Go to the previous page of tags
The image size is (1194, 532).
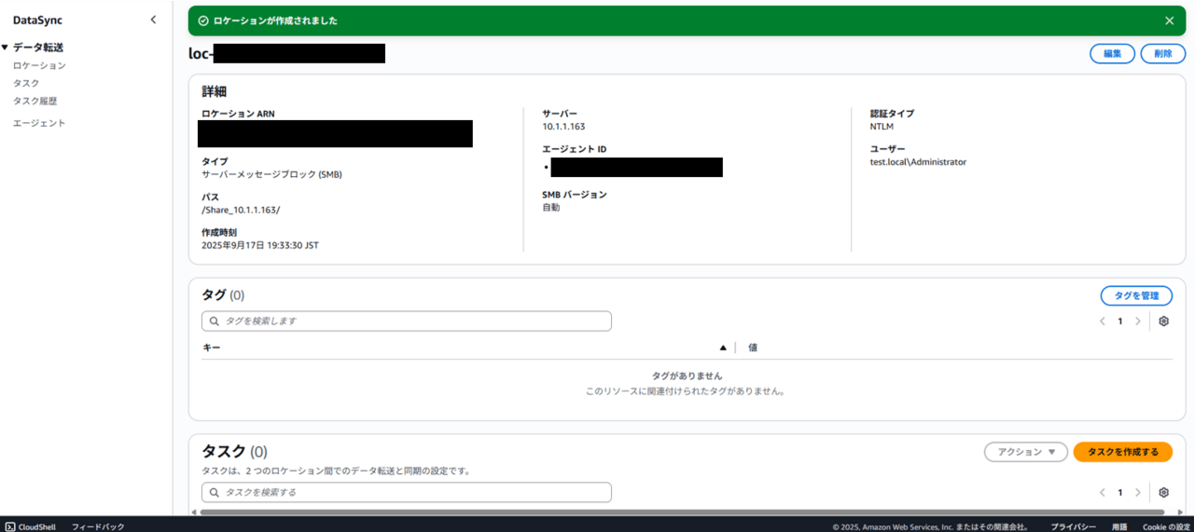pos(1103,321)
